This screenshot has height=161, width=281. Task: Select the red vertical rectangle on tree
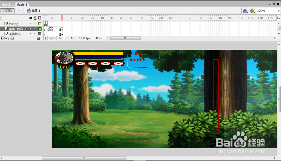pyautogui.click(x=216, y=96)
